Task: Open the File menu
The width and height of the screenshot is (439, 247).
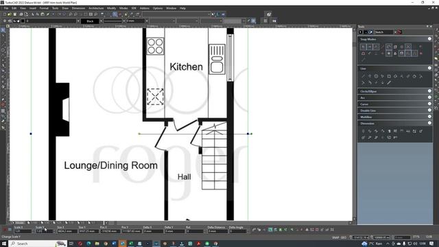Action: [x=6, y=8]
